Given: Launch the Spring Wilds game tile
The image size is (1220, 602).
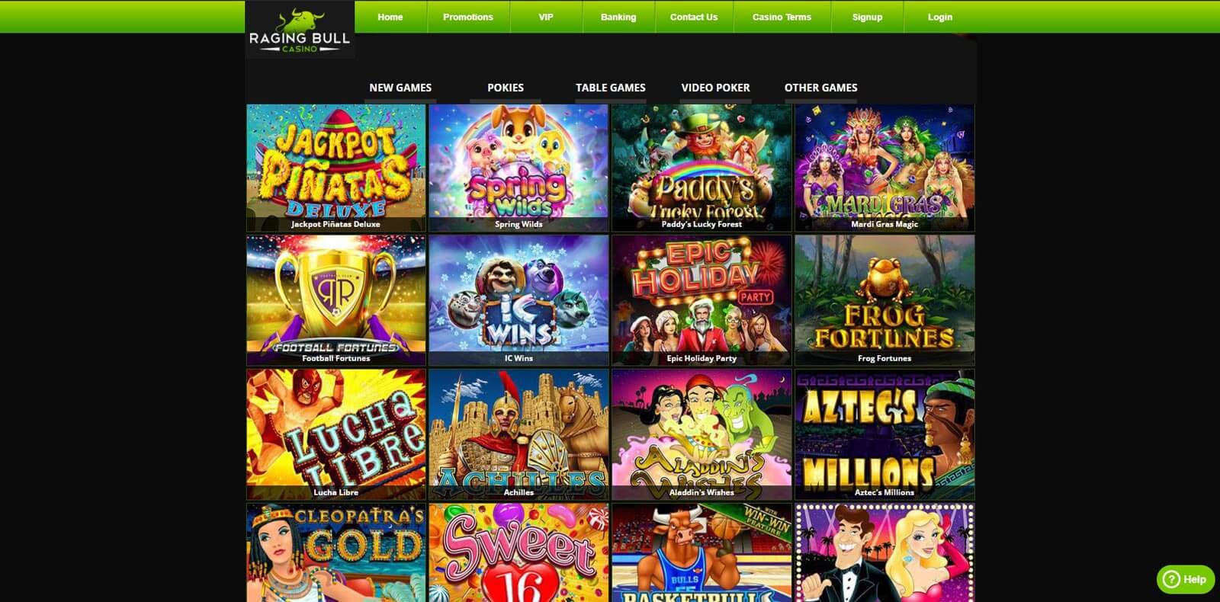Looking at the screenshot, I should click(x=518, y=168).
